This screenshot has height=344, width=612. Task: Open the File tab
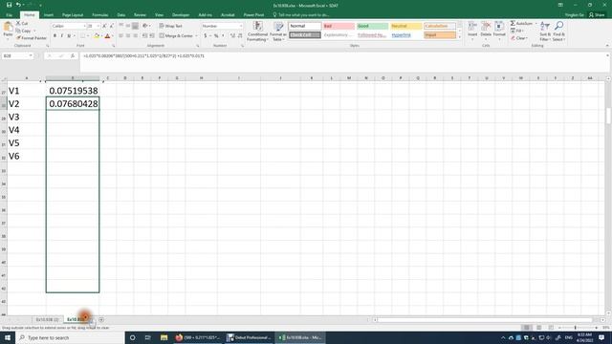pyautogui.click(x=9, y=15)
